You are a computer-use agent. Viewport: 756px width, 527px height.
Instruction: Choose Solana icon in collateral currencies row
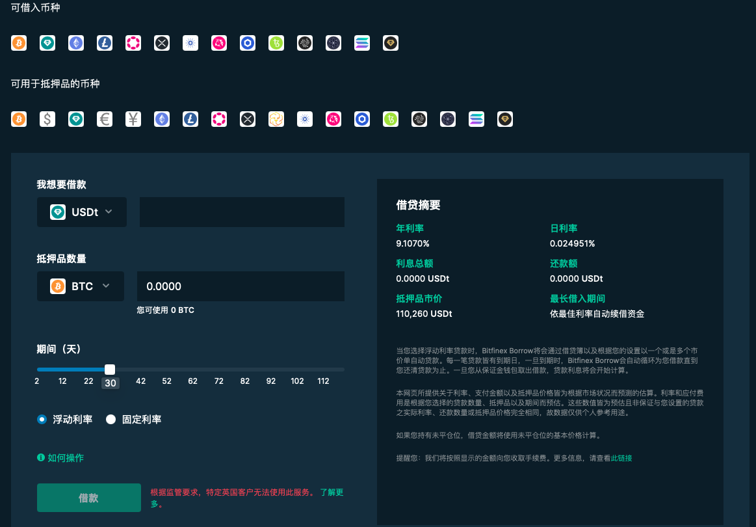click(476, 118)
